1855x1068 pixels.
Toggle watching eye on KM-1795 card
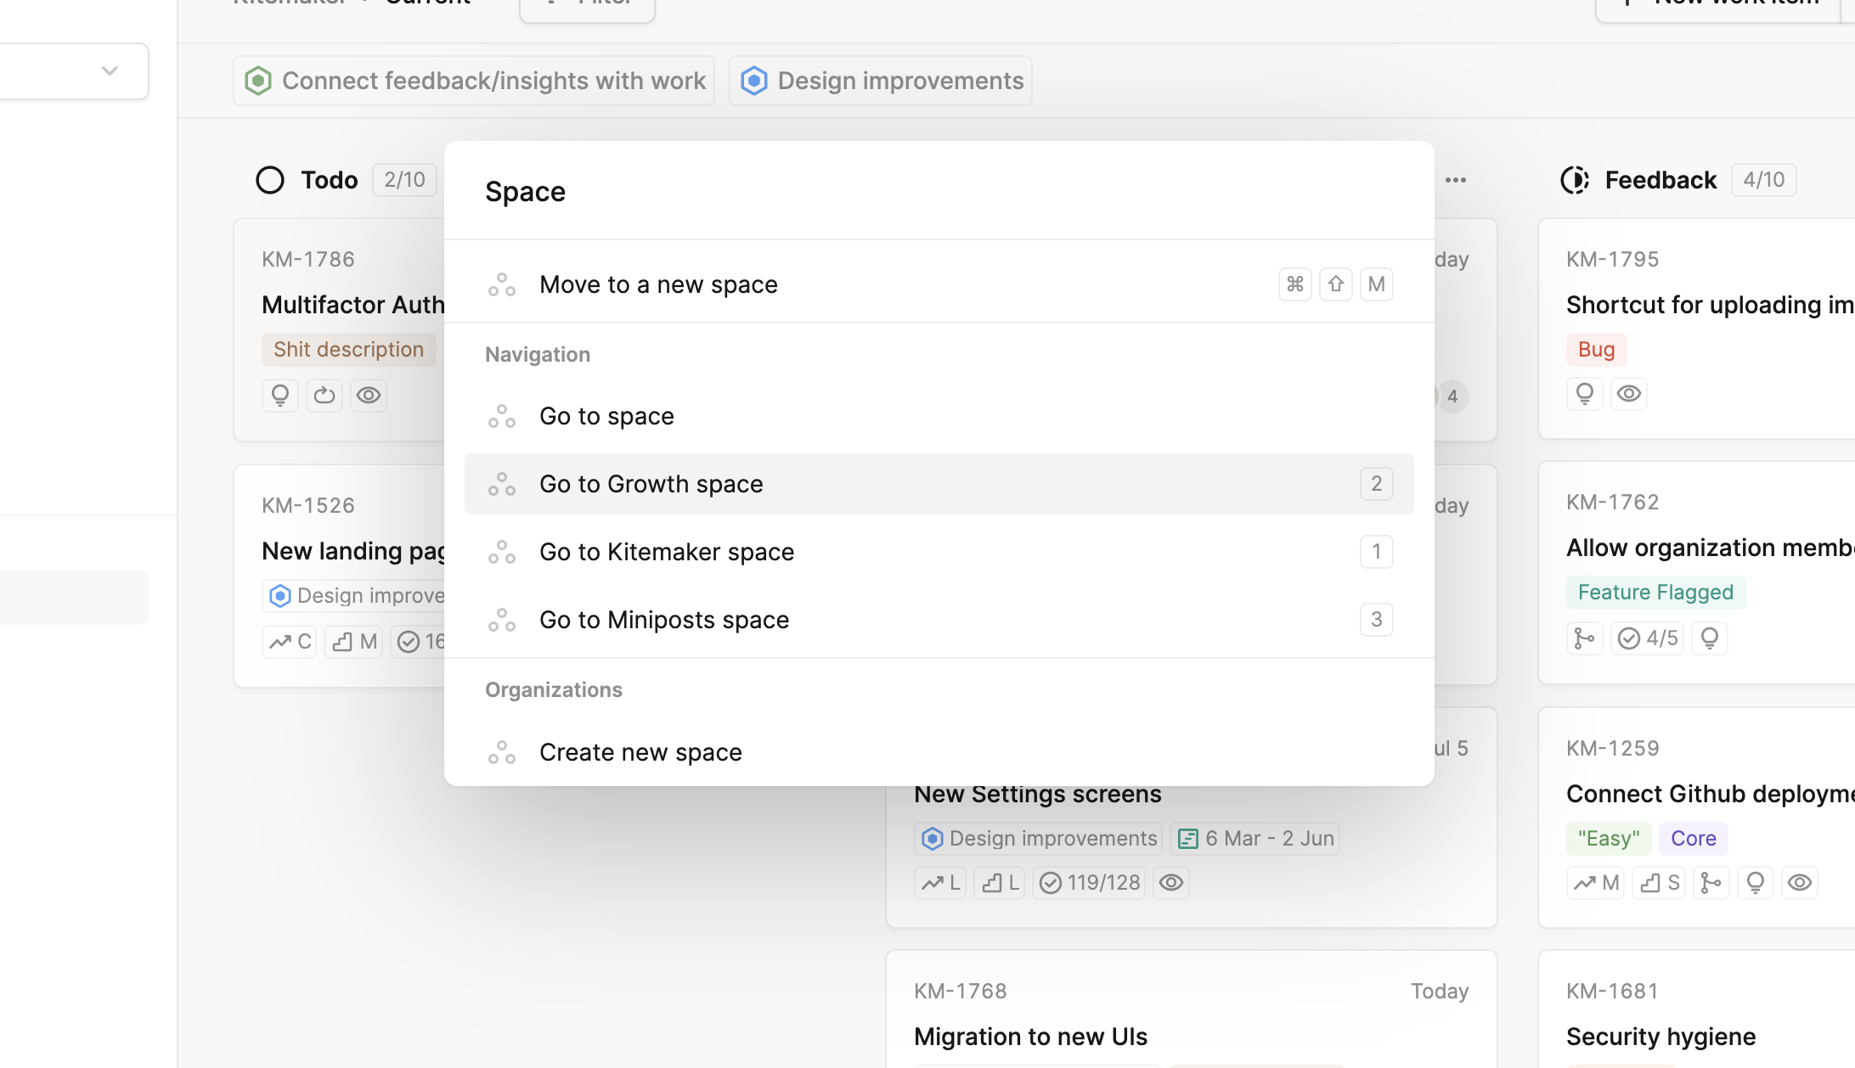coord(1629,394)
